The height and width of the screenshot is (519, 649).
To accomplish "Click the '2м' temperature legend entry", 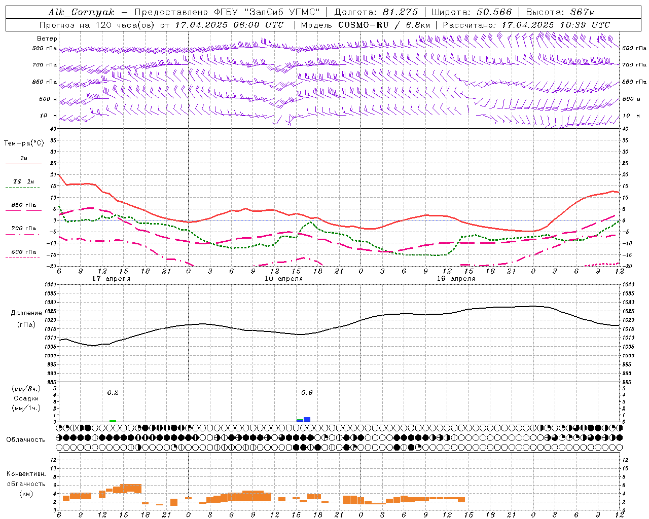I will [24, 158].
